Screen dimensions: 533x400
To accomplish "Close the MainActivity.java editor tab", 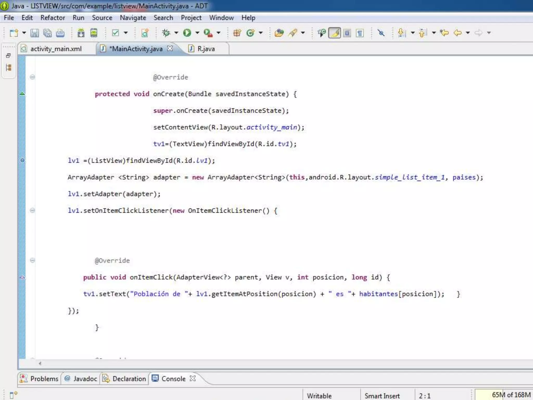I will coord(170,48).
